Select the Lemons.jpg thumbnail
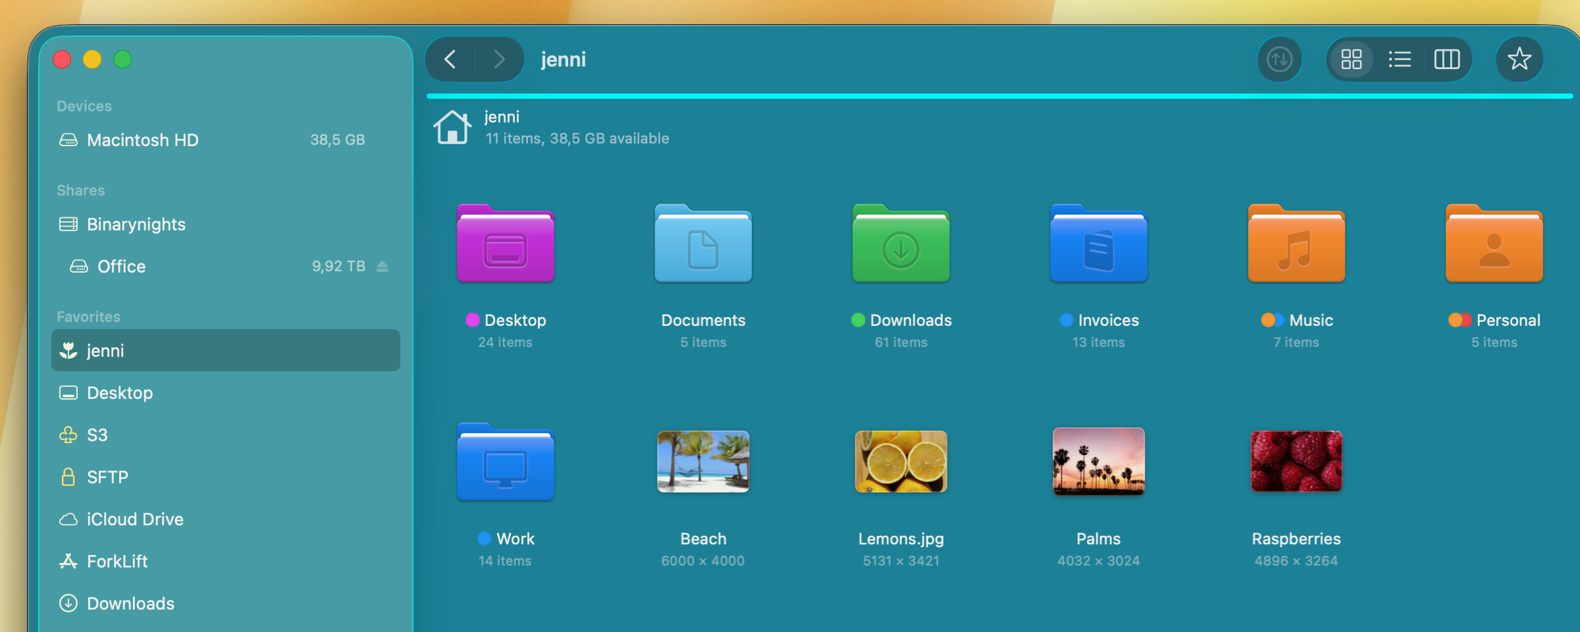 901,461
